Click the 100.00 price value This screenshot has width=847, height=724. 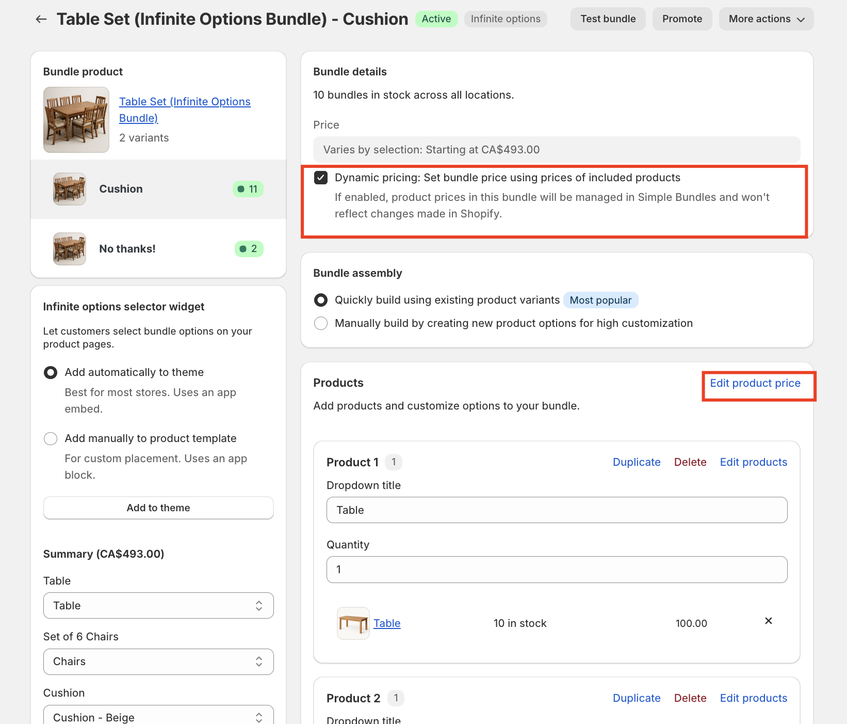[691, 623]
